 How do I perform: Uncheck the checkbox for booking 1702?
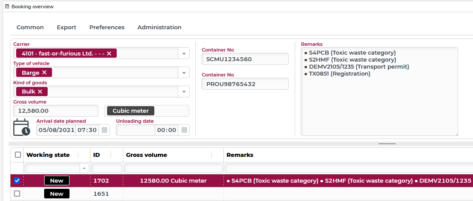point(17,180)
